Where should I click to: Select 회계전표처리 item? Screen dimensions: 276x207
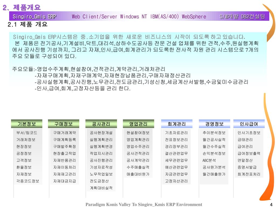tap(249, 174)
